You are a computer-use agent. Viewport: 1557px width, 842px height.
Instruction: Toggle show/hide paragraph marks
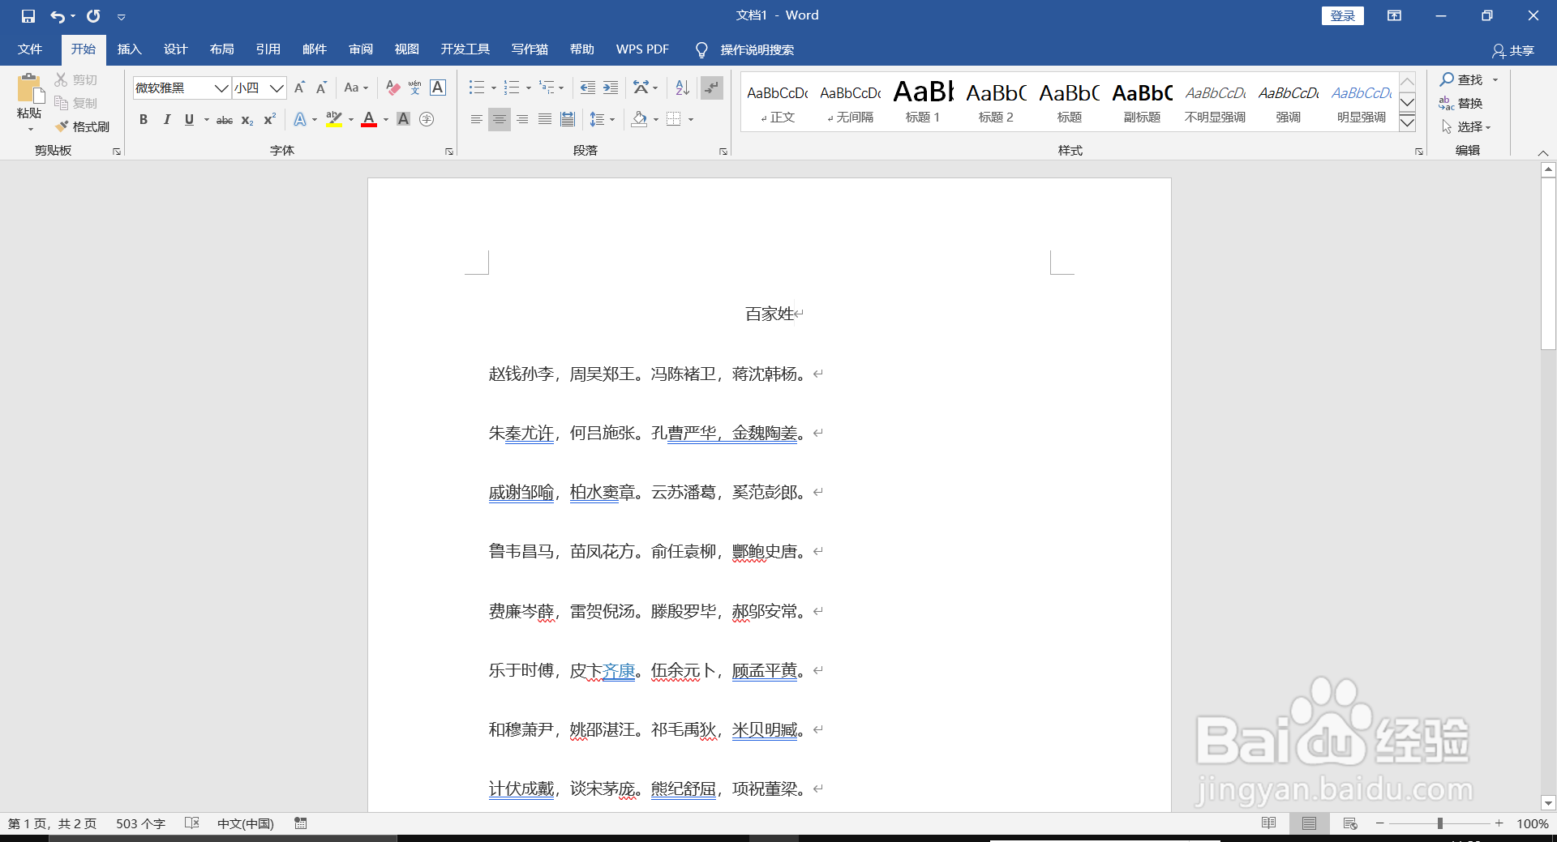point(712,88)
